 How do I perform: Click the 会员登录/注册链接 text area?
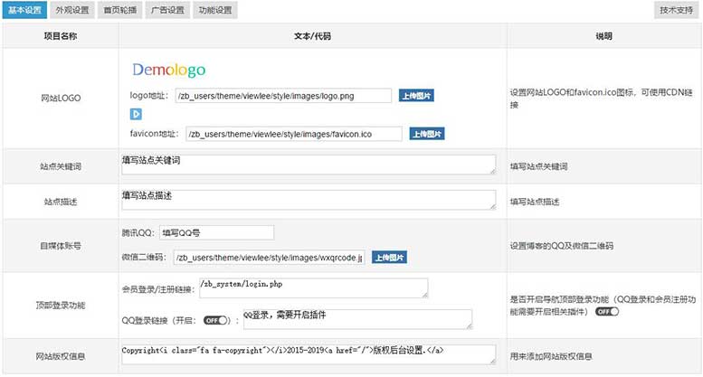(x=311, y=287)
